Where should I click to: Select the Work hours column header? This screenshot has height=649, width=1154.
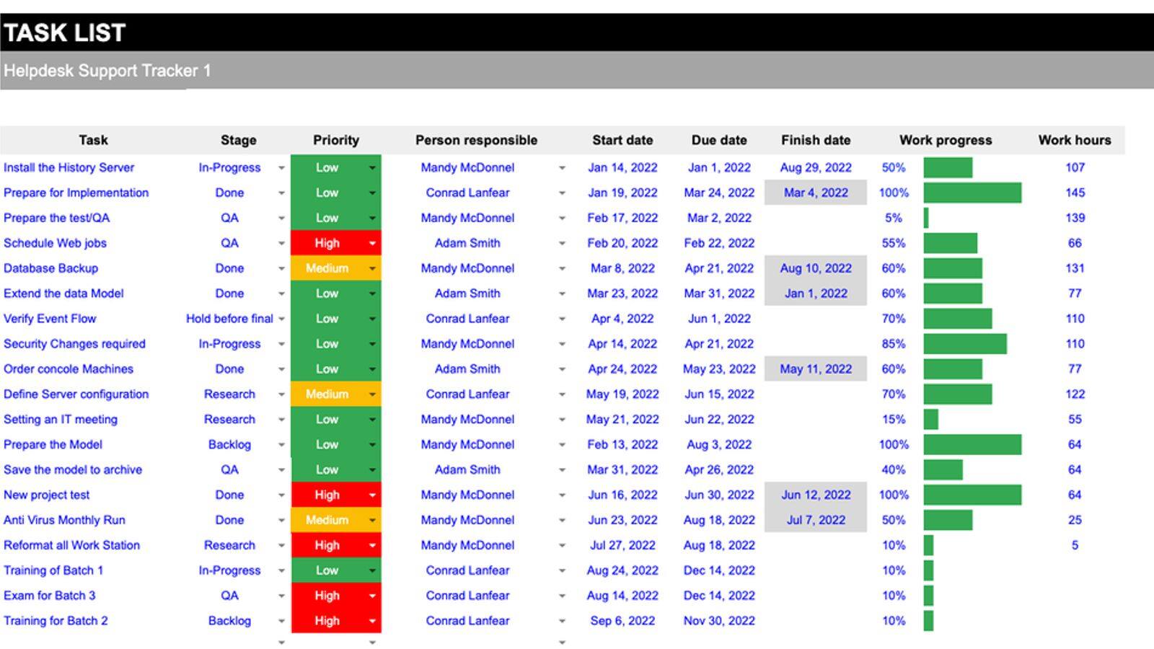pyautogui.click(x=1075, y=140)
